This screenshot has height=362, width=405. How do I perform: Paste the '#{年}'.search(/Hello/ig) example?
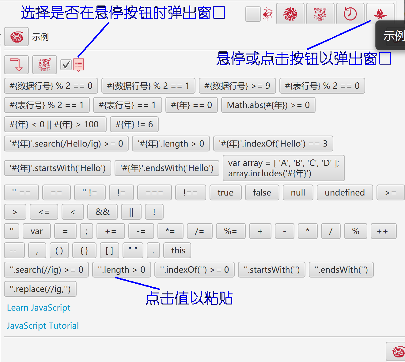[66, 144]
